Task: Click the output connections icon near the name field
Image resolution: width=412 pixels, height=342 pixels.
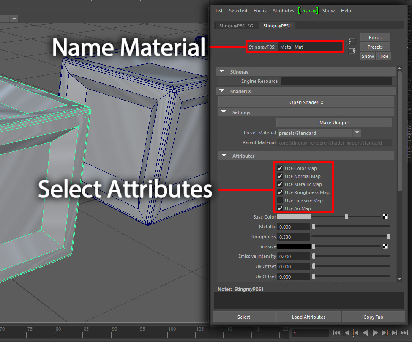Action: pyautogui.click(x=352, y=51)
